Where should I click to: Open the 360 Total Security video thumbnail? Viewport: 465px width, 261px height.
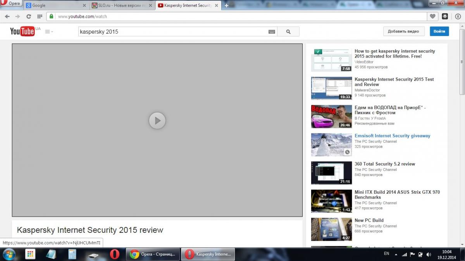(x=331, y=173)
